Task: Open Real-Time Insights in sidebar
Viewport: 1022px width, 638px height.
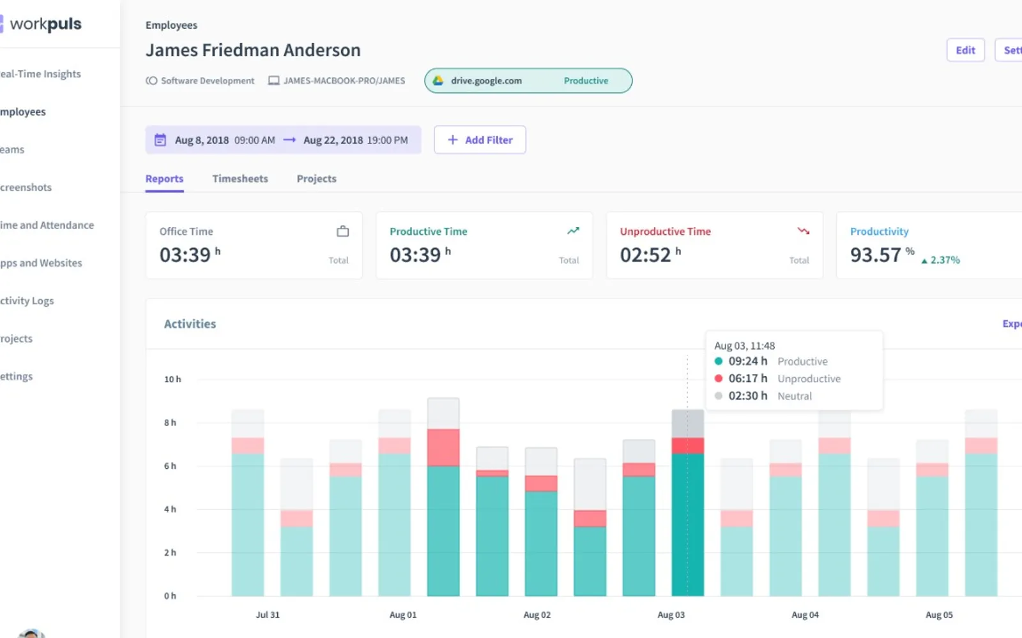Action: pyautogui.click(x=40, y=74)
